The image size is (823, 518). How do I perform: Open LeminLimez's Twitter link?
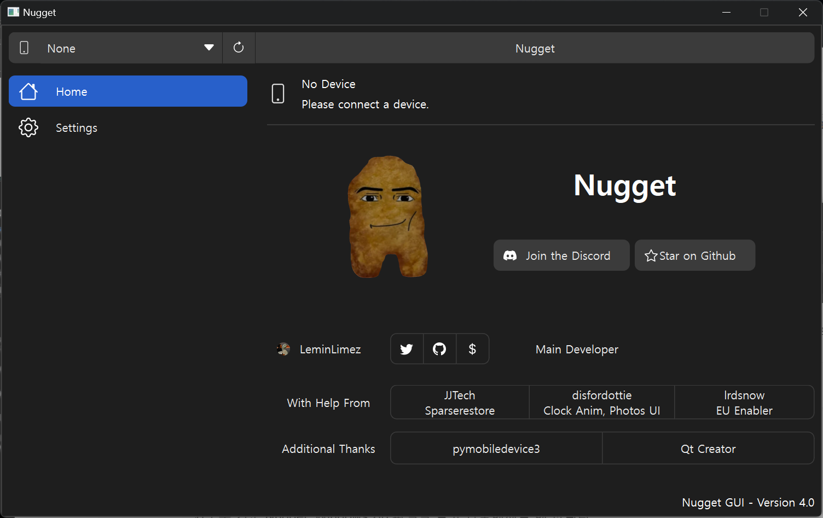pyautogui.click(x=407, y=349)
